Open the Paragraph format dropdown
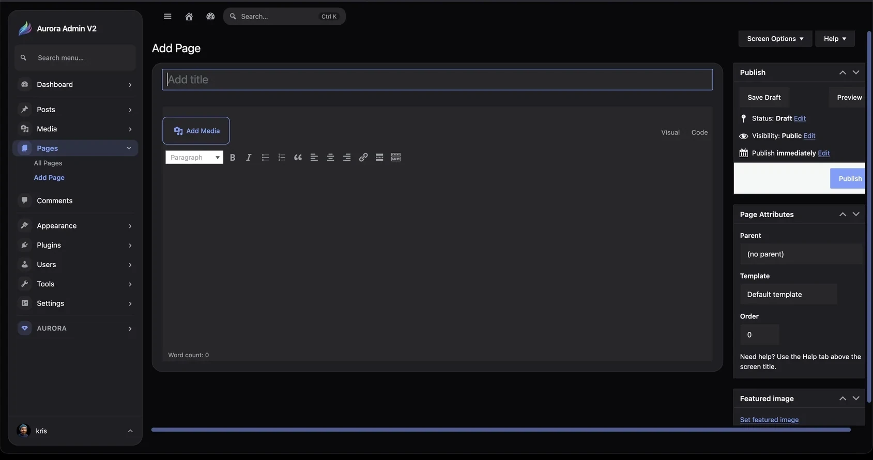 (194, 158)
